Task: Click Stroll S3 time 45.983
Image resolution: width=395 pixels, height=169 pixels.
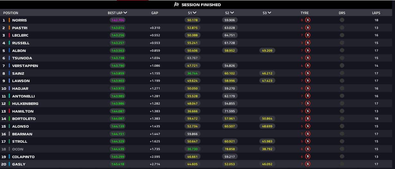Action: pyautogui.click(x=267, y=141)
